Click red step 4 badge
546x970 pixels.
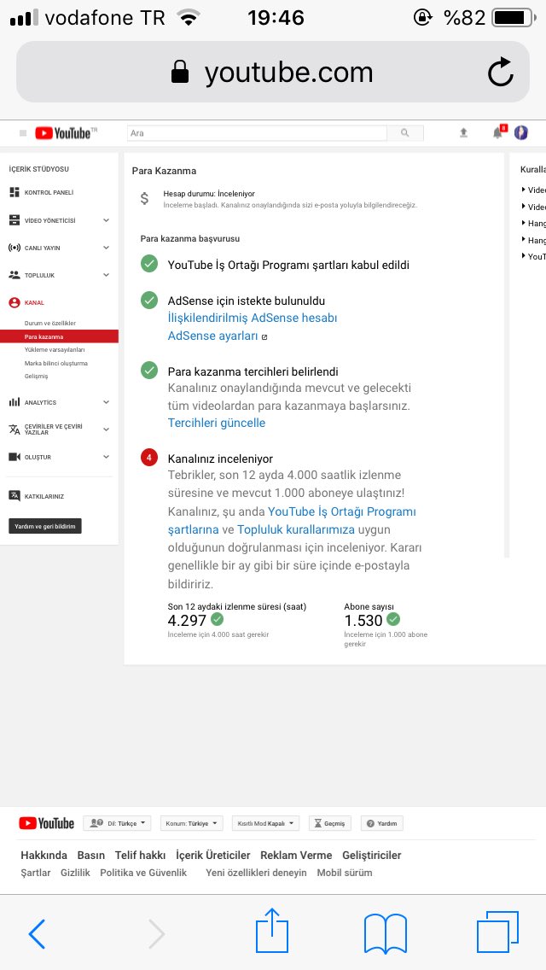149,459
